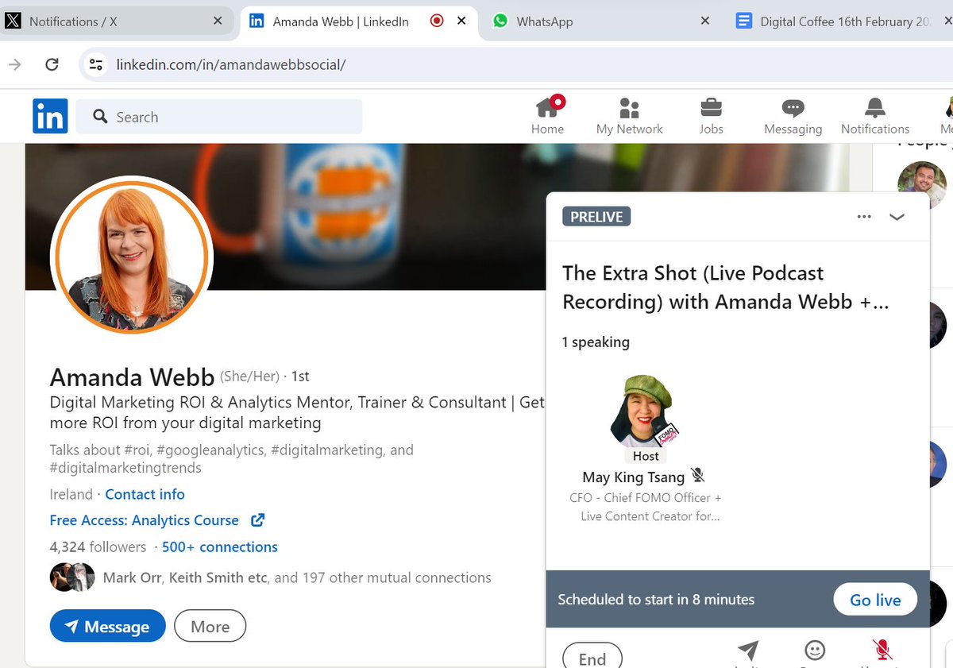
Task: Open external link icon beside Analytics Course
Action: tap(257, 520)
